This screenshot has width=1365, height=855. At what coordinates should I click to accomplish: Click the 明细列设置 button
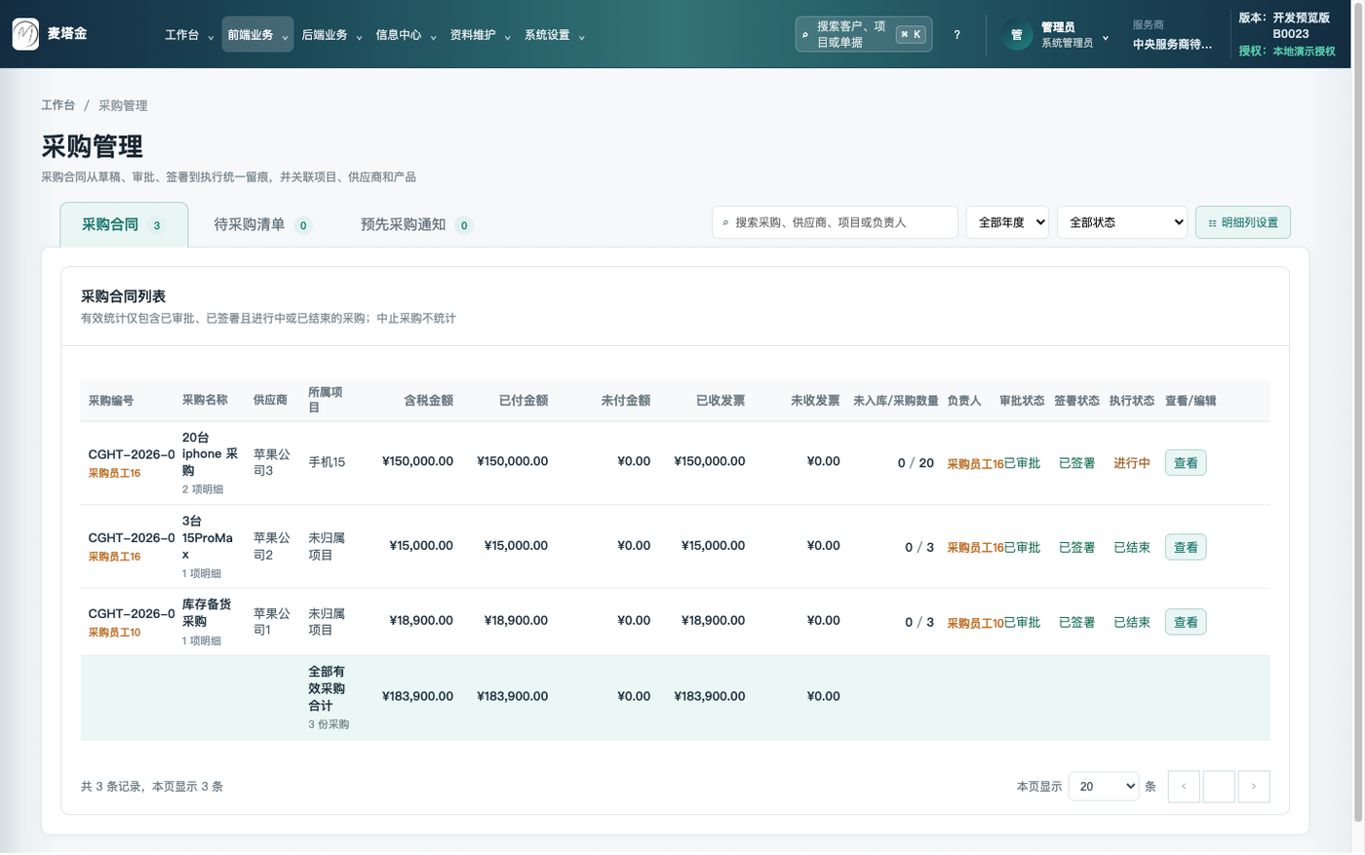(x=1243, y=222)
